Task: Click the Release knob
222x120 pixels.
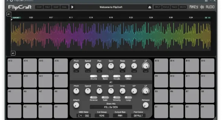Action: (x=146, y=105)
